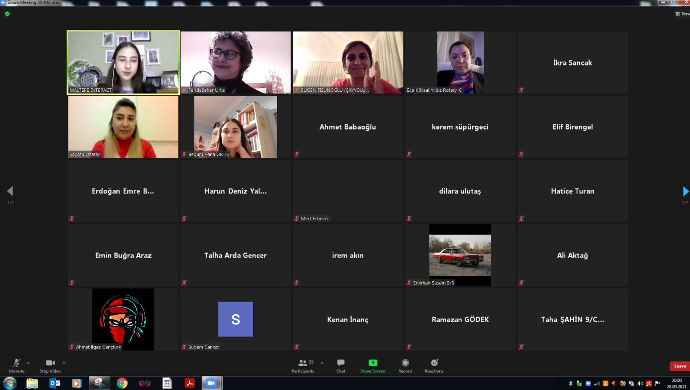
Task: Click Bluetooth tray icon
Action: click(x=571, y=383)
